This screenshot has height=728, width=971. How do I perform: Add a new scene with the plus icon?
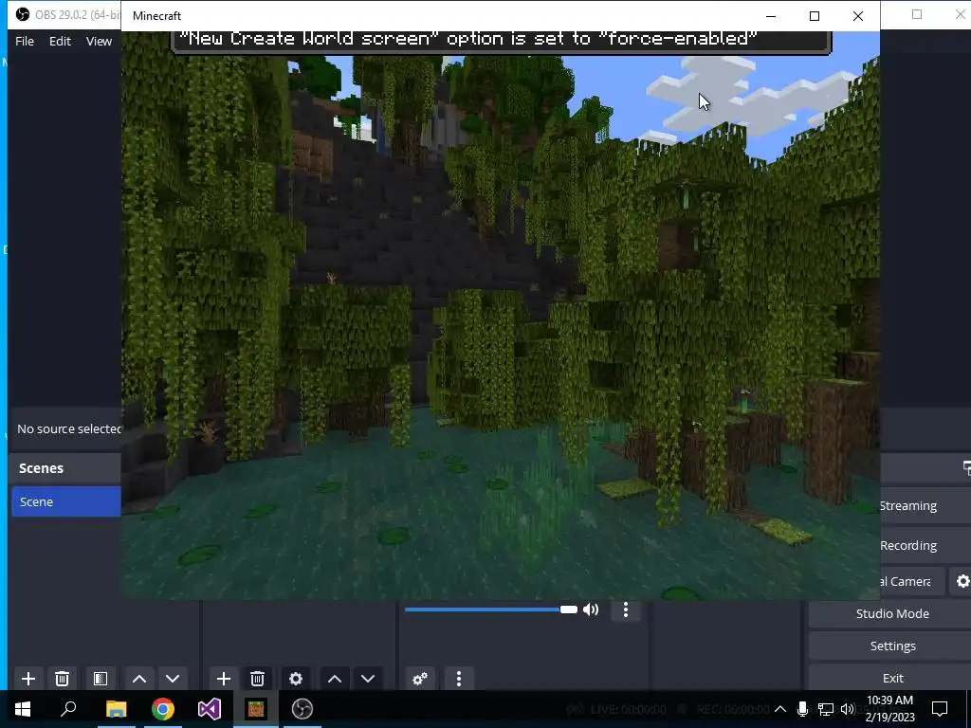click(27, 679)
